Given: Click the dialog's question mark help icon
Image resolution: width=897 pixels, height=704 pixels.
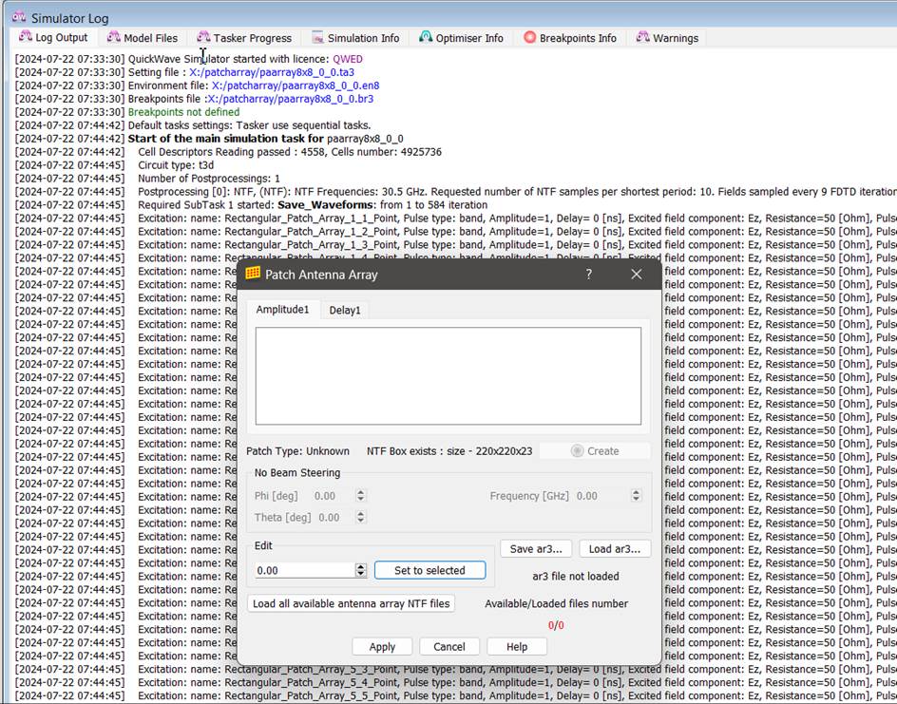Looking at the screenshot, I should (x=589, y=274).
